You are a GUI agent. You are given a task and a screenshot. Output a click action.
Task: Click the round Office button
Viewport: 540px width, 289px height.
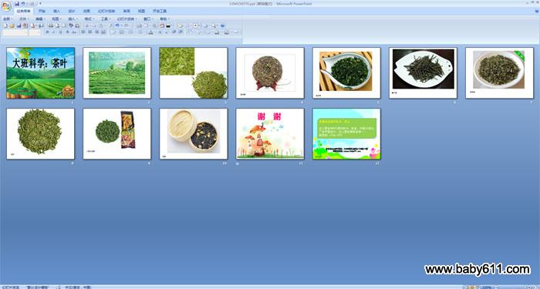pos(6,6)
